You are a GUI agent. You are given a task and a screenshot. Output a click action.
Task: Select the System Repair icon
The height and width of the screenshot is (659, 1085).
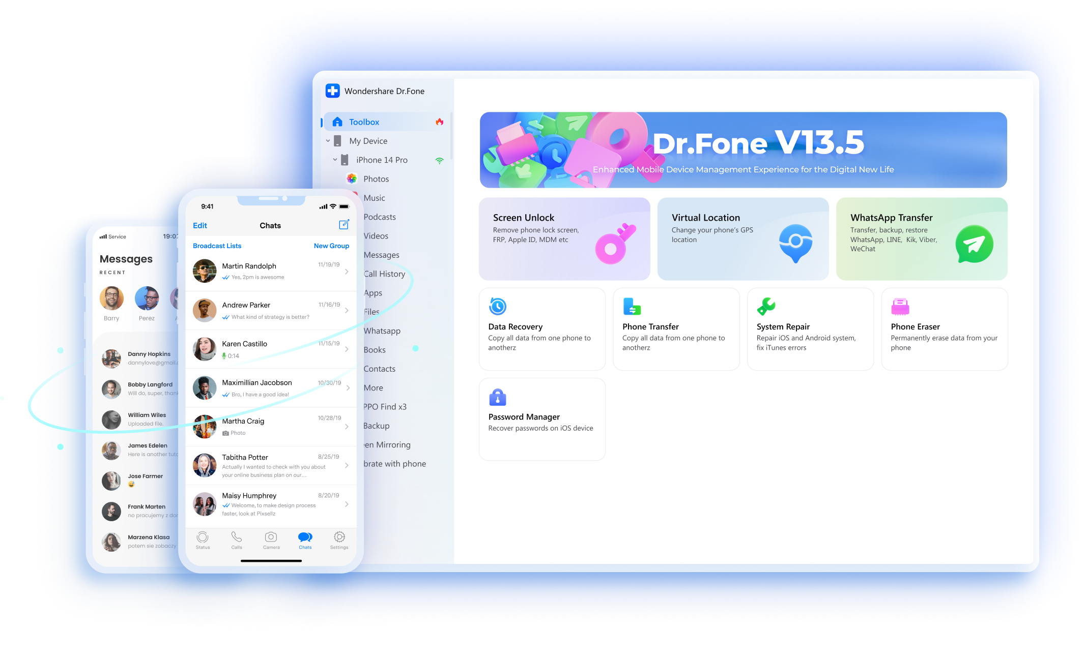(x=765, y=306)
